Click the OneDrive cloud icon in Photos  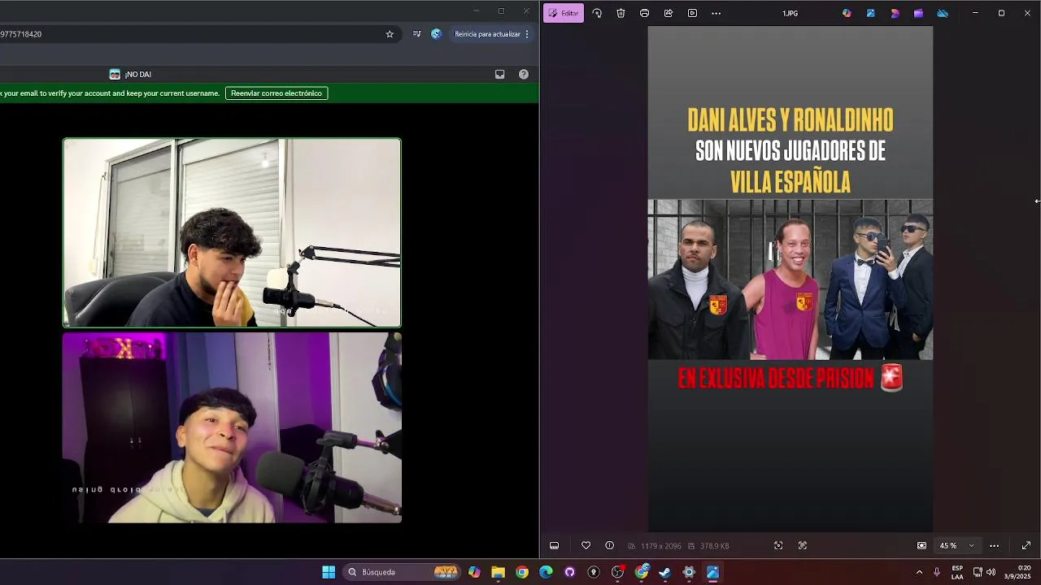click(943, 13)
